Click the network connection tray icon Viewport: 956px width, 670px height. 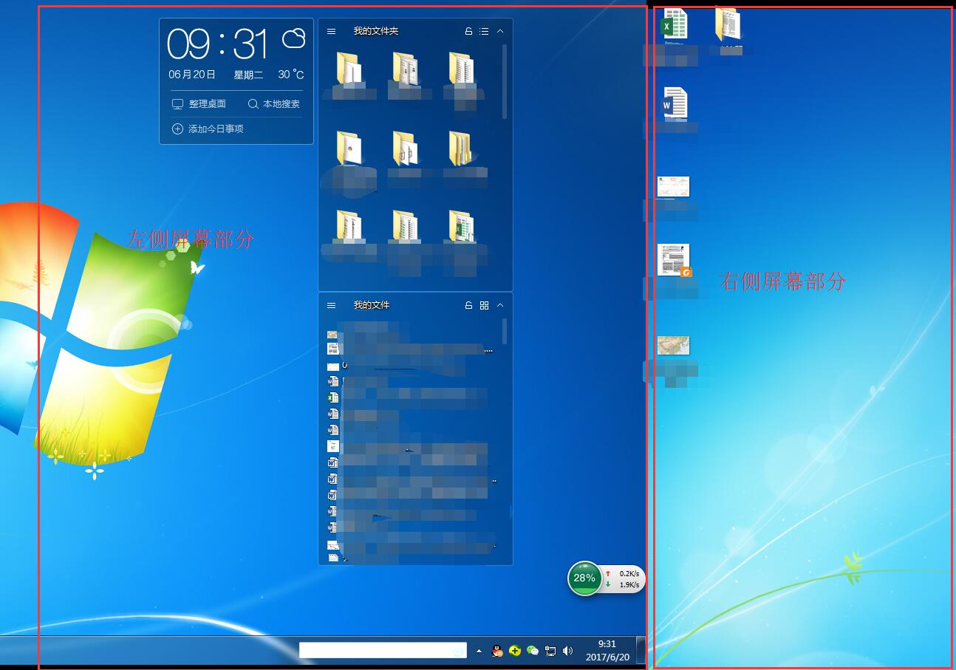550,651
